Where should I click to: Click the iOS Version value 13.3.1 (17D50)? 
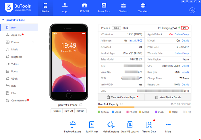(x=135, y=34)
